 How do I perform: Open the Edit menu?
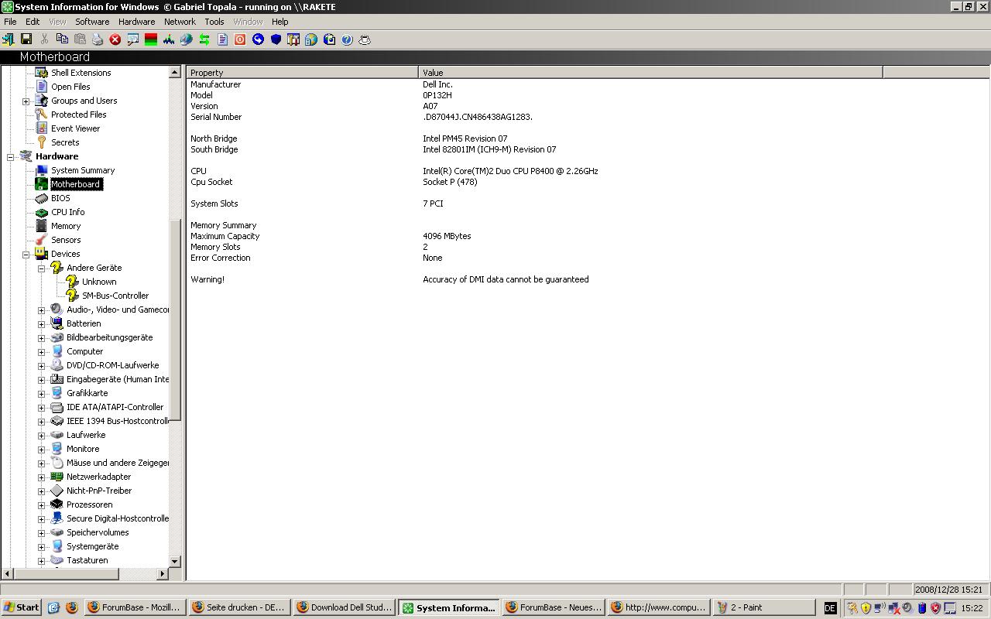point(33,22)
